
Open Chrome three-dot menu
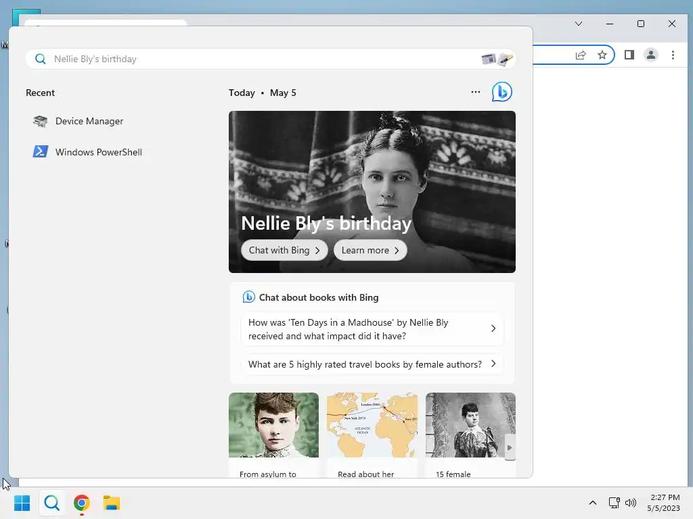tap(673, 55)
